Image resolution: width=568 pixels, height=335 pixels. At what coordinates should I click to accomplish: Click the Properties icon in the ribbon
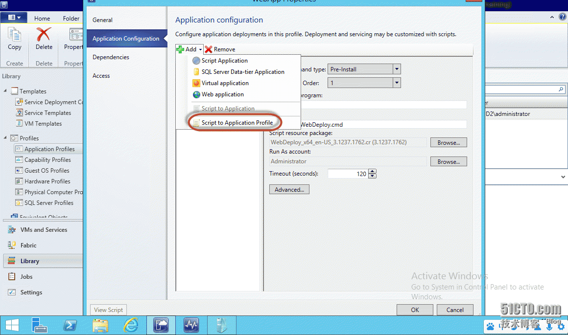click(76, 35)
